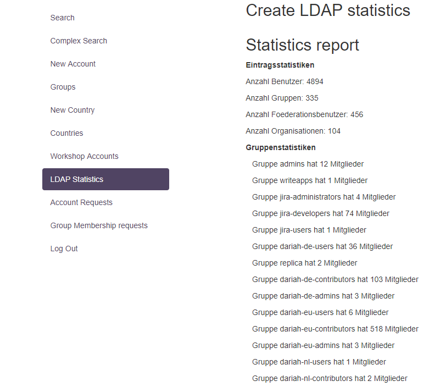This screenshot has width=440, height=392.
Task: Select New Country menu entry
Action: pos(73,110)
